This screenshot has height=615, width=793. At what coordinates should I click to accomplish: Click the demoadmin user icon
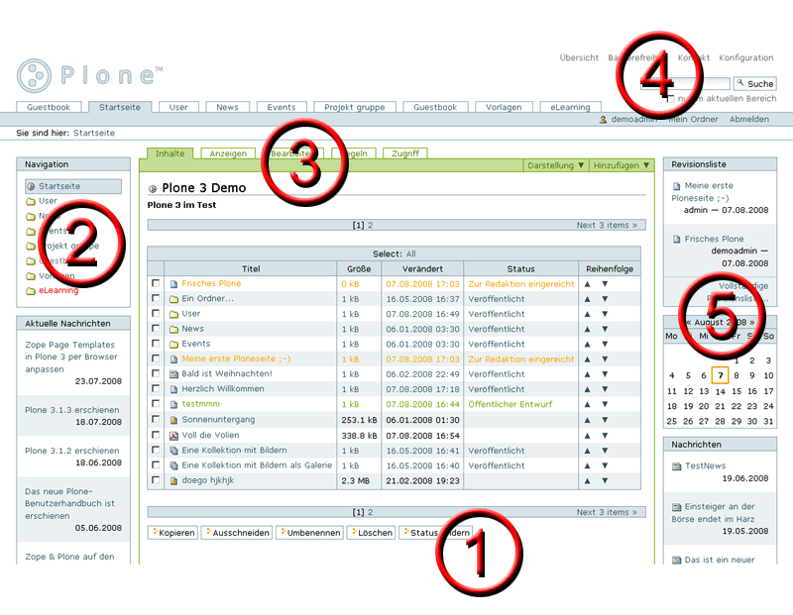coord(603,119)
